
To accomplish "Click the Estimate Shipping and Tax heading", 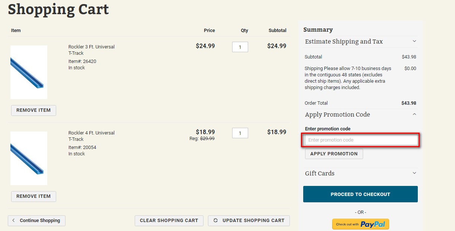I will tap(344, 42).
